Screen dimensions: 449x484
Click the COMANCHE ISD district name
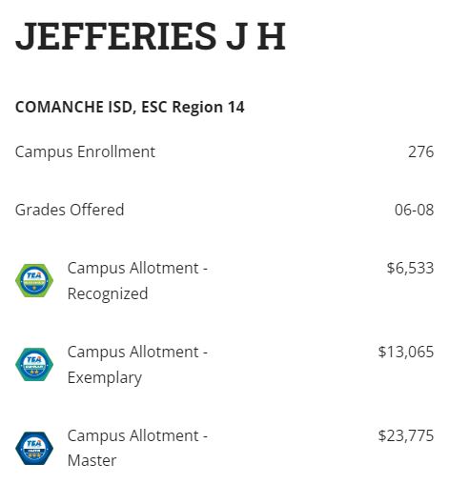coord(73,107)
